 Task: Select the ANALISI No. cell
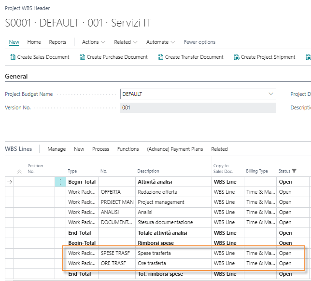coord(117,212)
